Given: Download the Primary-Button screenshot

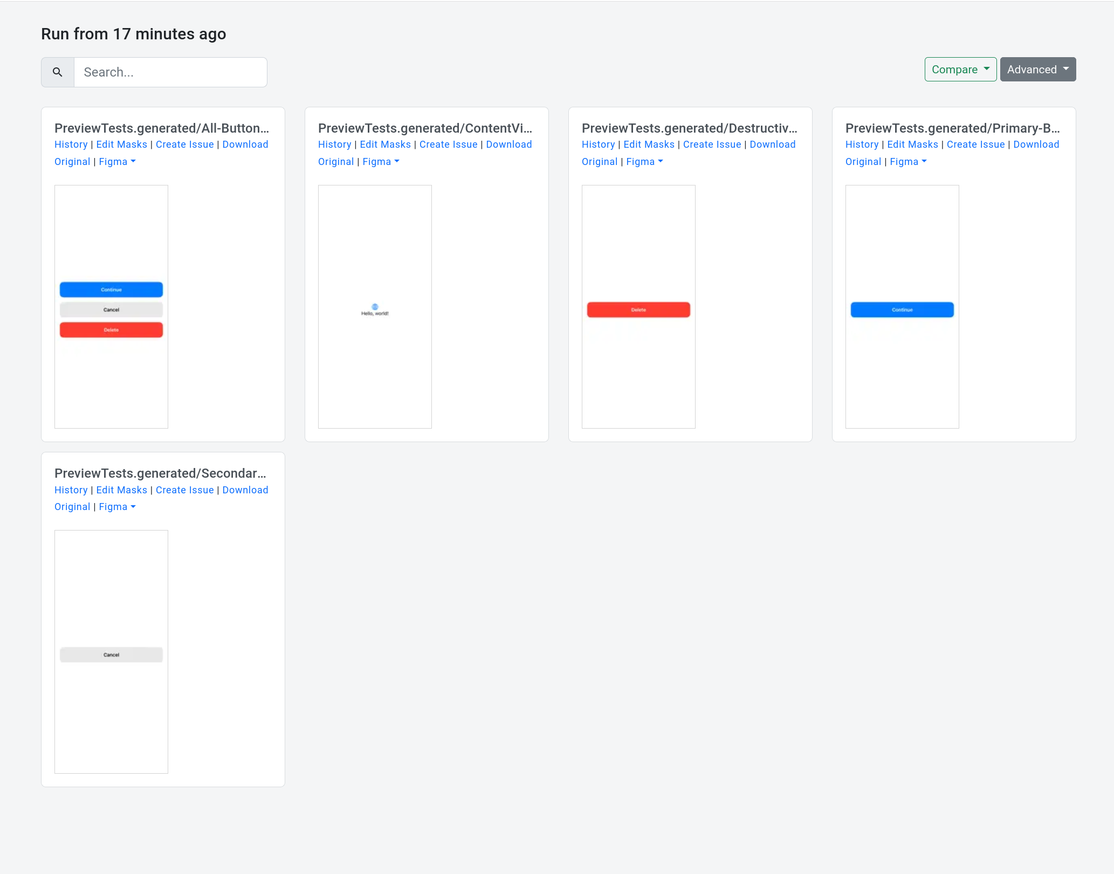Looking at the screenshot, I should click(1036, 144).
